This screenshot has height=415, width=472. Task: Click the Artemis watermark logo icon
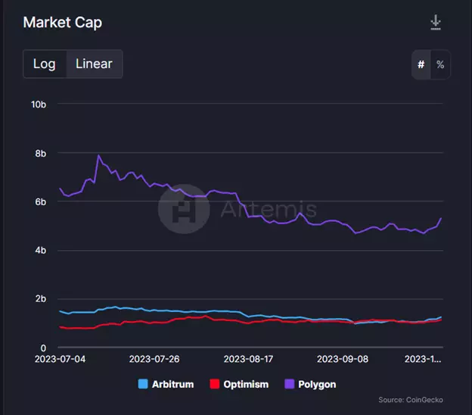coord(184,209)
